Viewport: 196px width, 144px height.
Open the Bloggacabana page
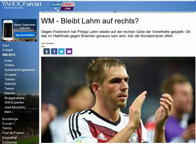(x=15, y=98)
